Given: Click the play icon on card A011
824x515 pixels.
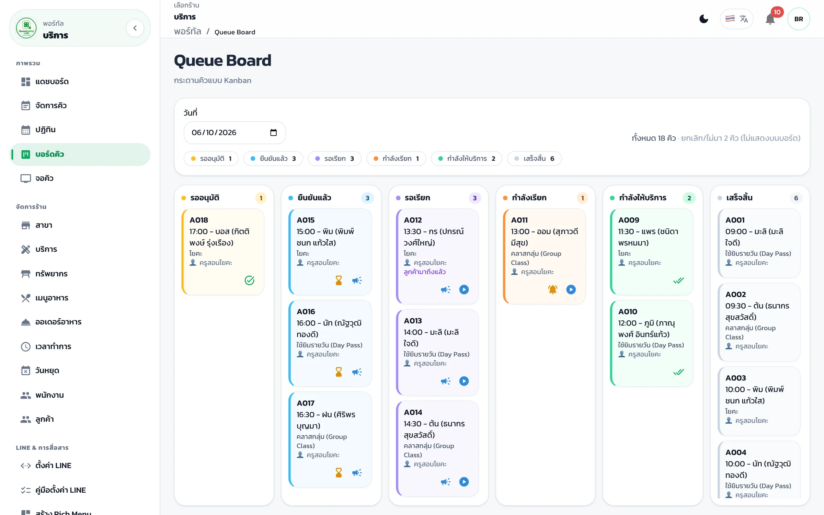Looking at the screenshot, I should point(571,289).
